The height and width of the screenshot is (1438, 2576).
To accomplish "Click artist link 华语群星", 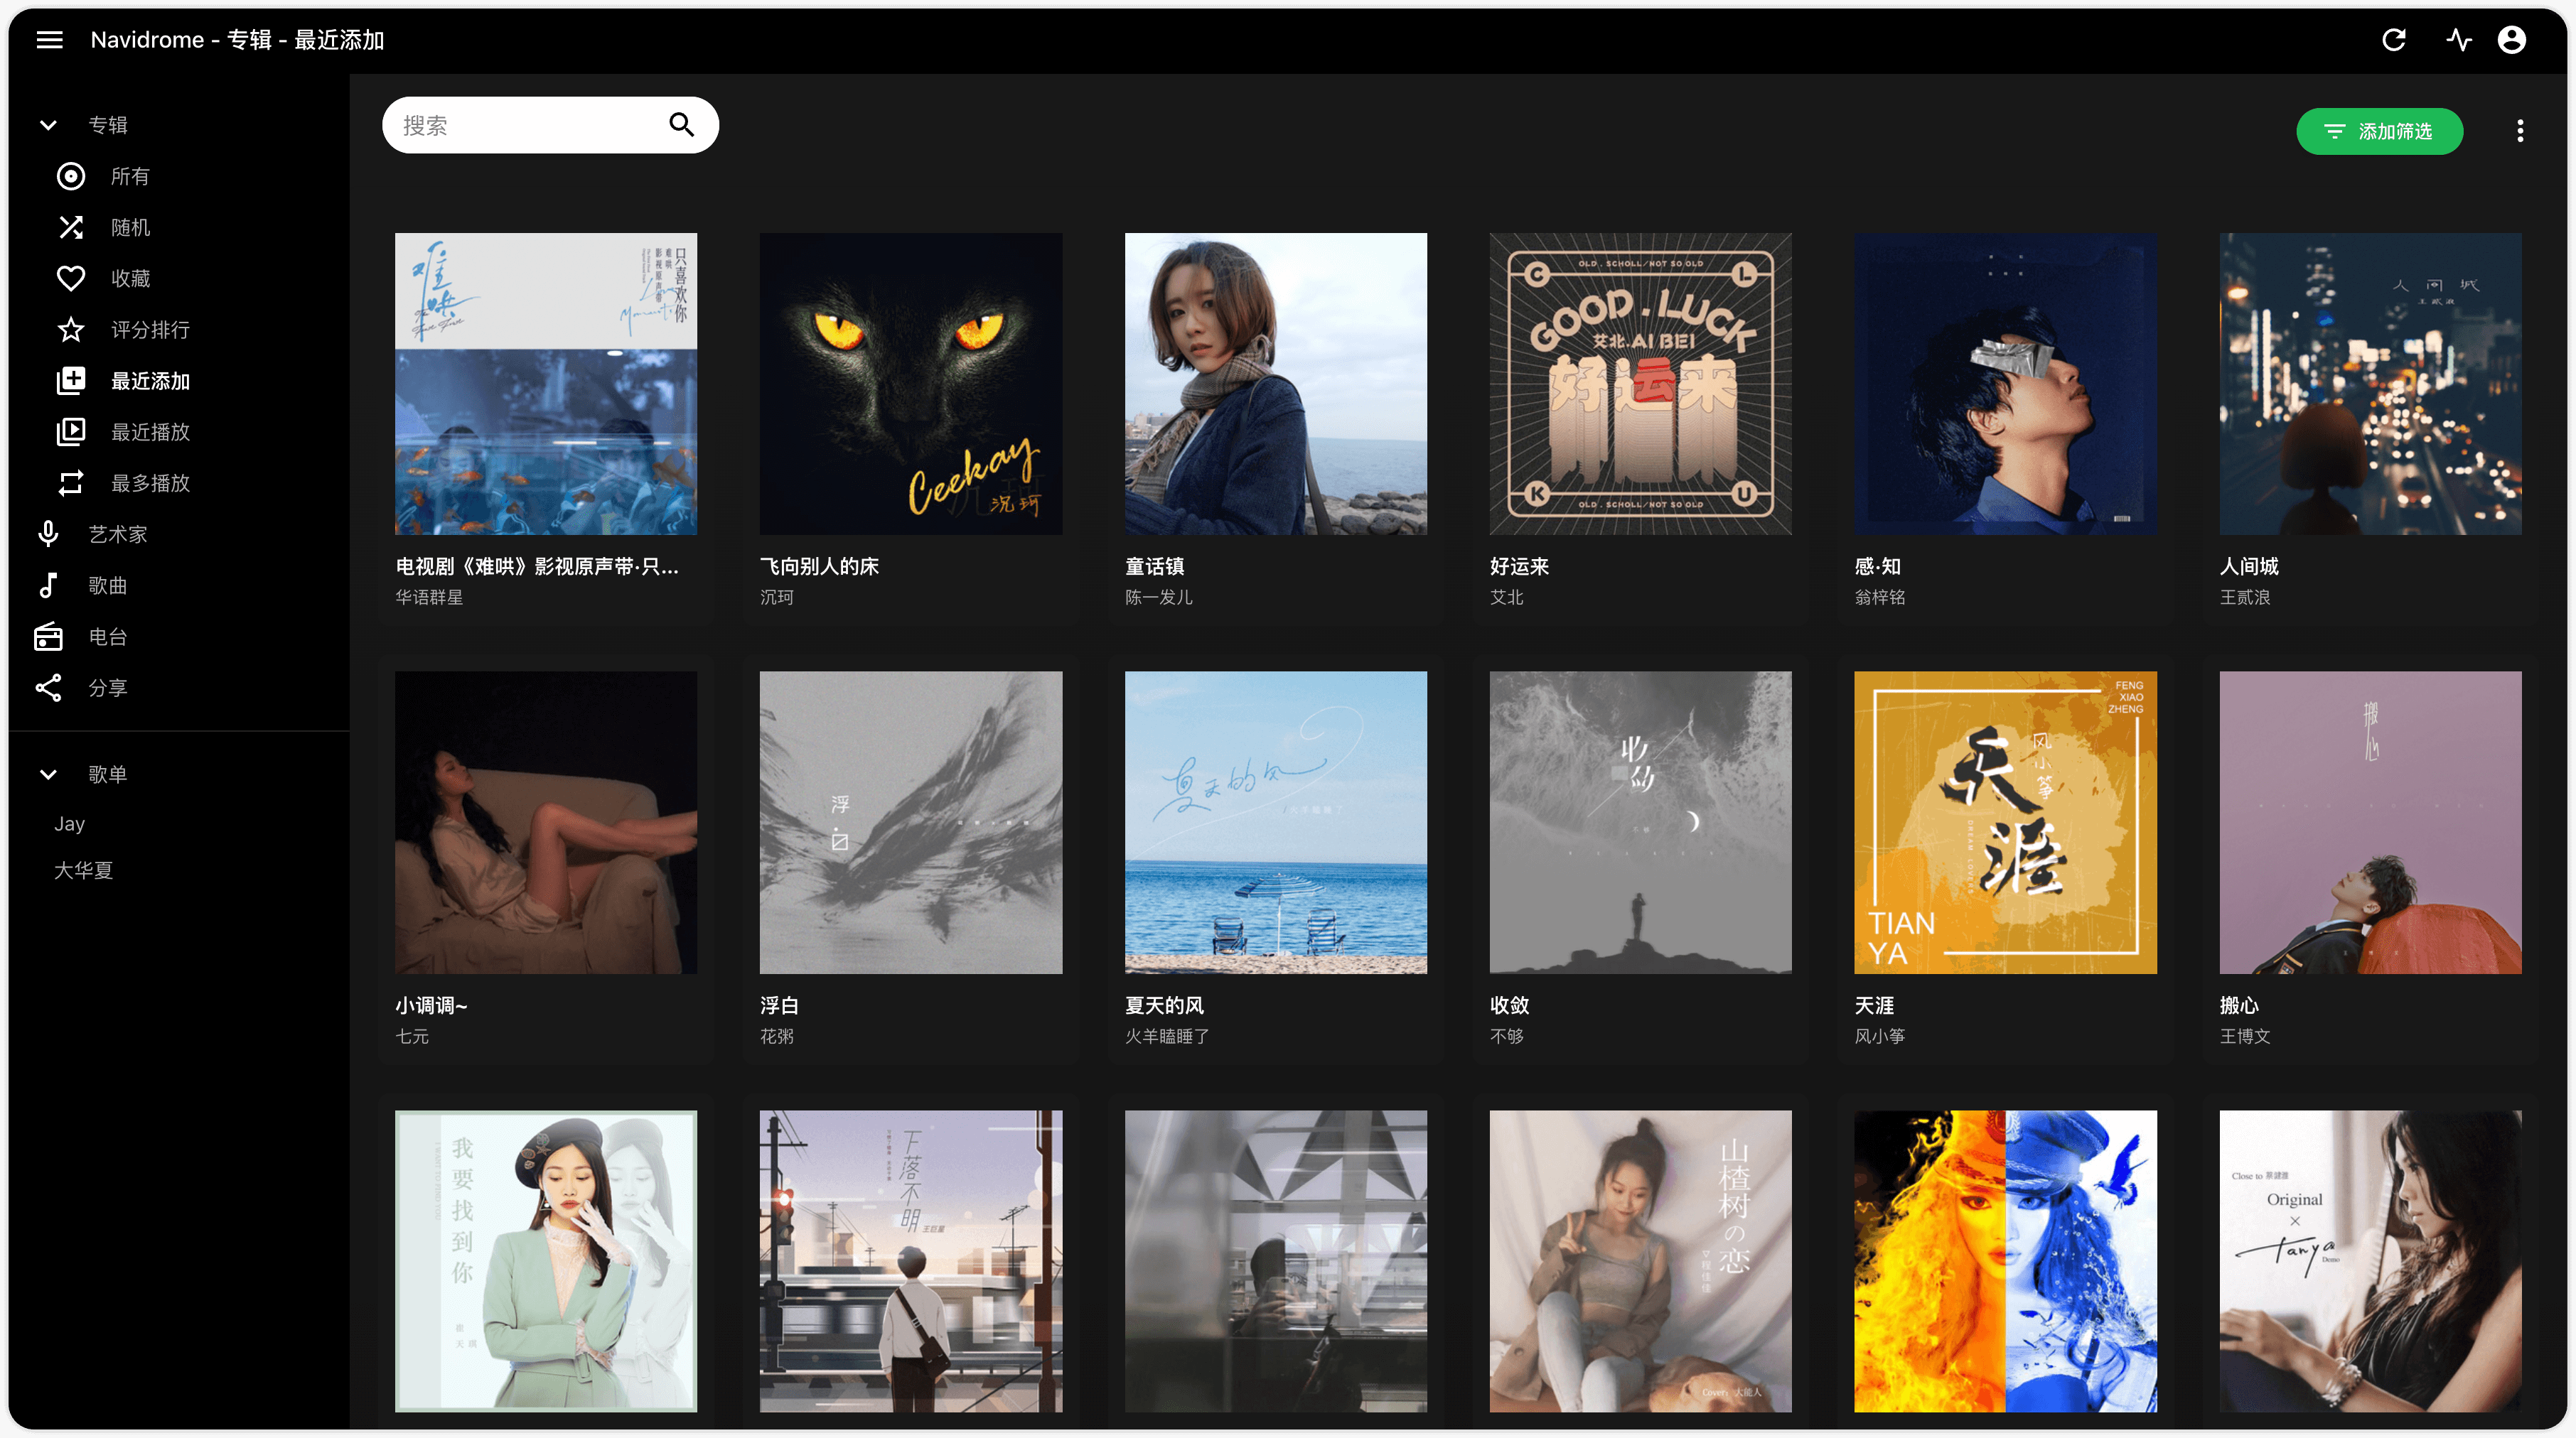I will coord(429,598).
